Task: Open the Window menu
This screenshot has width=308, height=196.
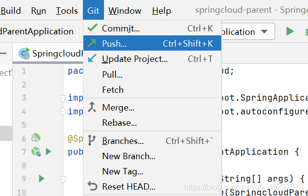Action: pos(125,11)
